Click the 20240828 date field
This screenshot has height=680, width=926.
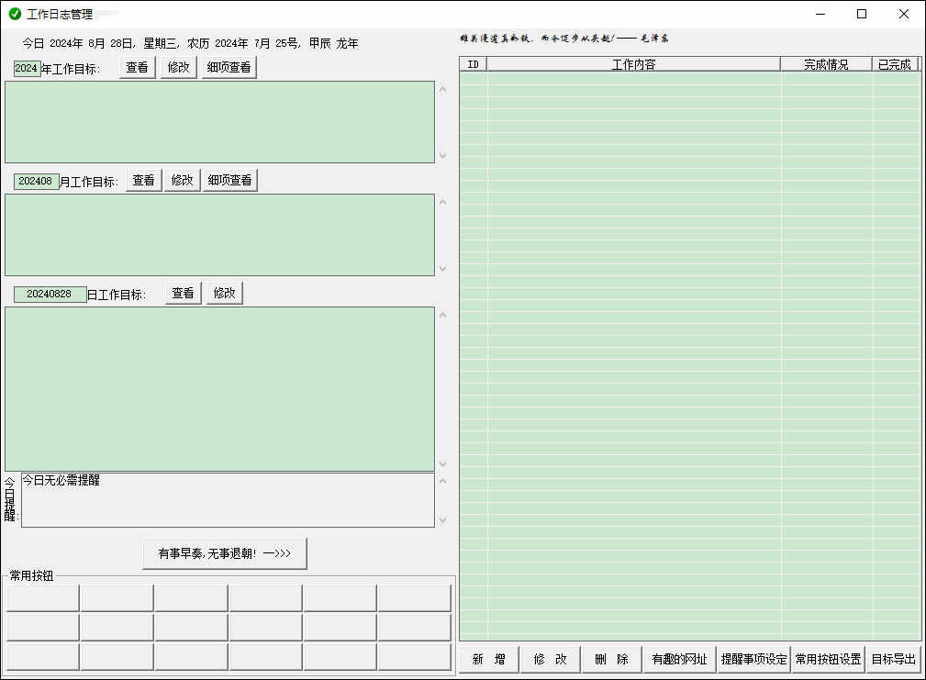pyautogui.click(x=50, y=292)
